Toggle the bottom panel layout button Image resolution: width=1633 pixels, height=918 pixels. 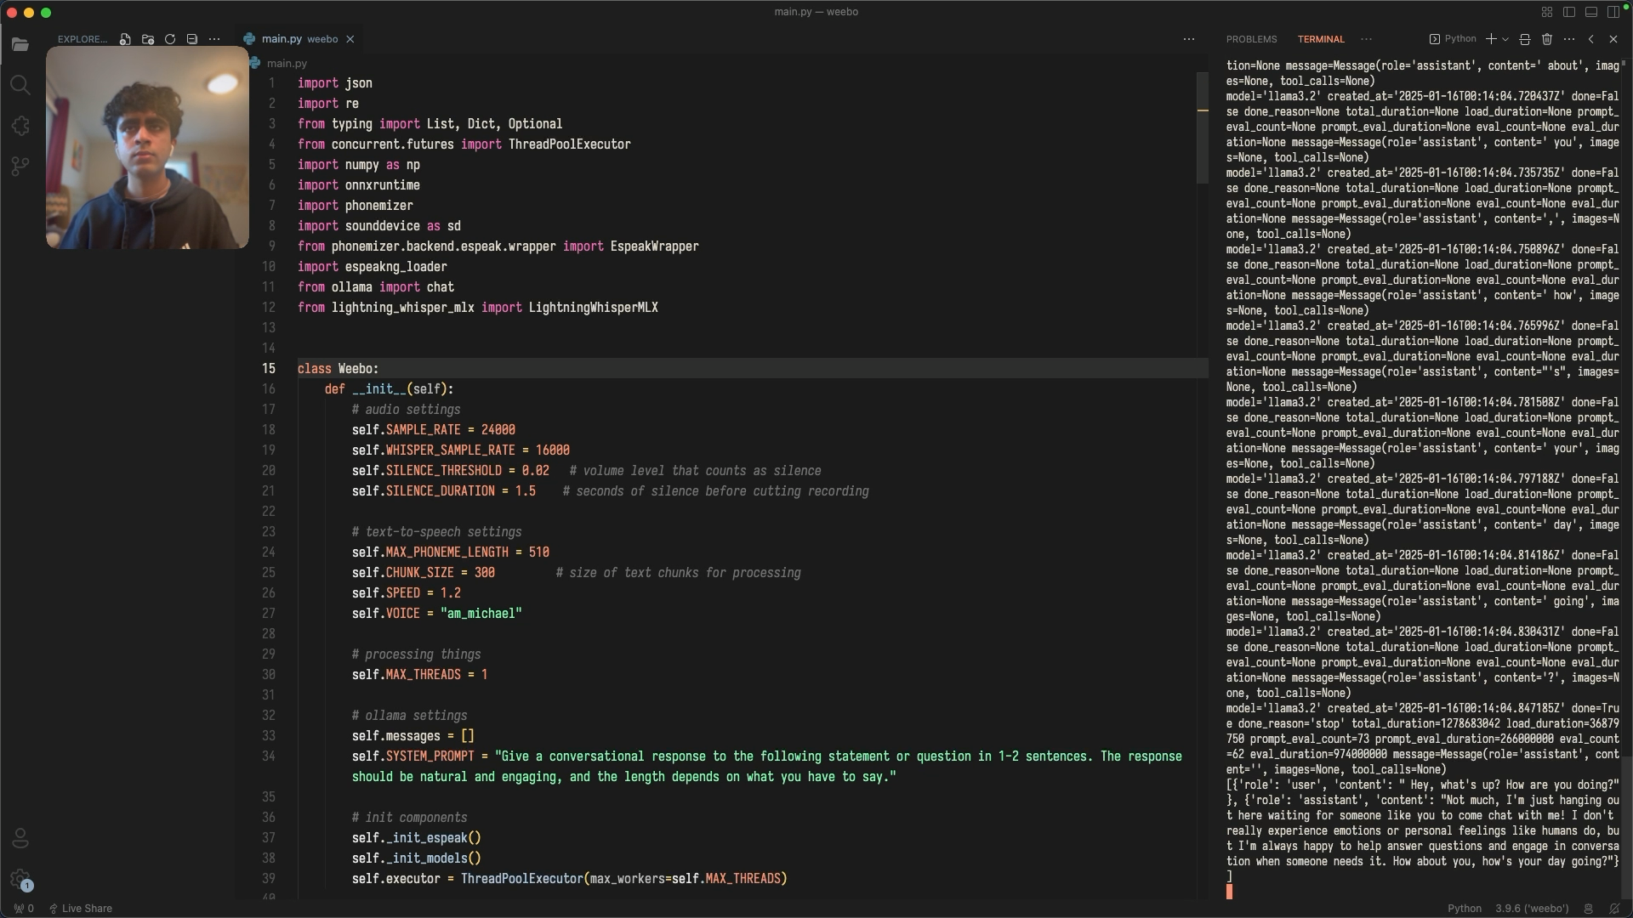click(1591, 12)
